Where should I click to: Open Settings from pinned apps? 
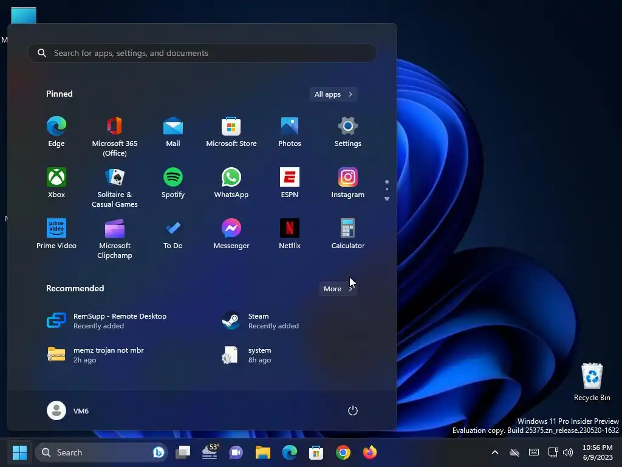coord(348,132)
